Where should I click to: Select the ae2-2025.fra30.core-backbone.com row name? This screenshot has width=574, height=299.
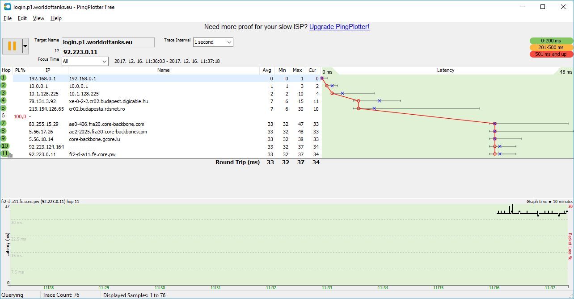point(108,132)
